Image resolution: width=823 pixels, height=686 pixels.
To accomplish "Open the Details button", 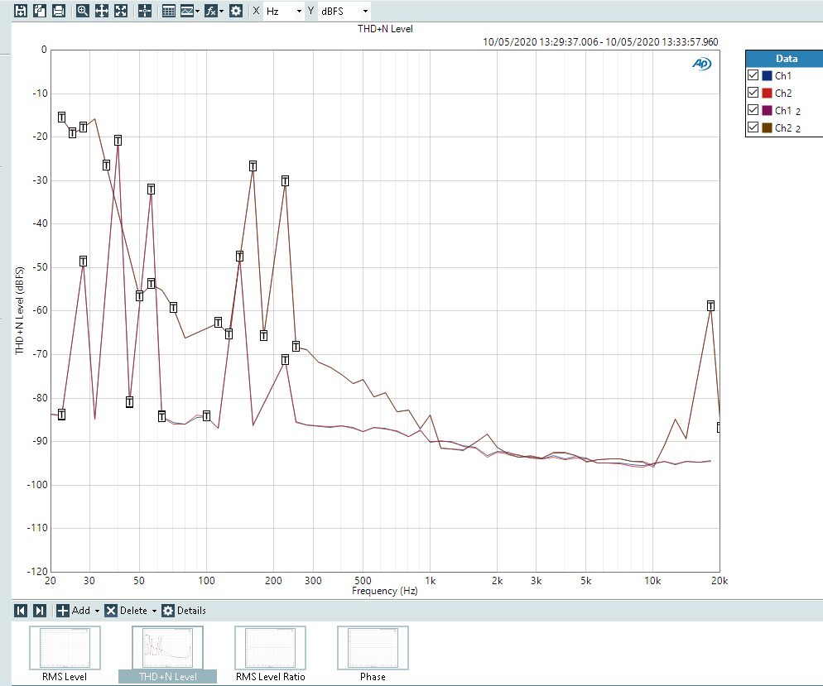I will pos(184,611).
